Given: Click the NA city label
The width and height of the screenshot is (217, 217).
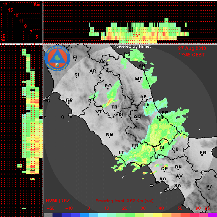Looking at the screenshot, I should click(x=163, y=179).
